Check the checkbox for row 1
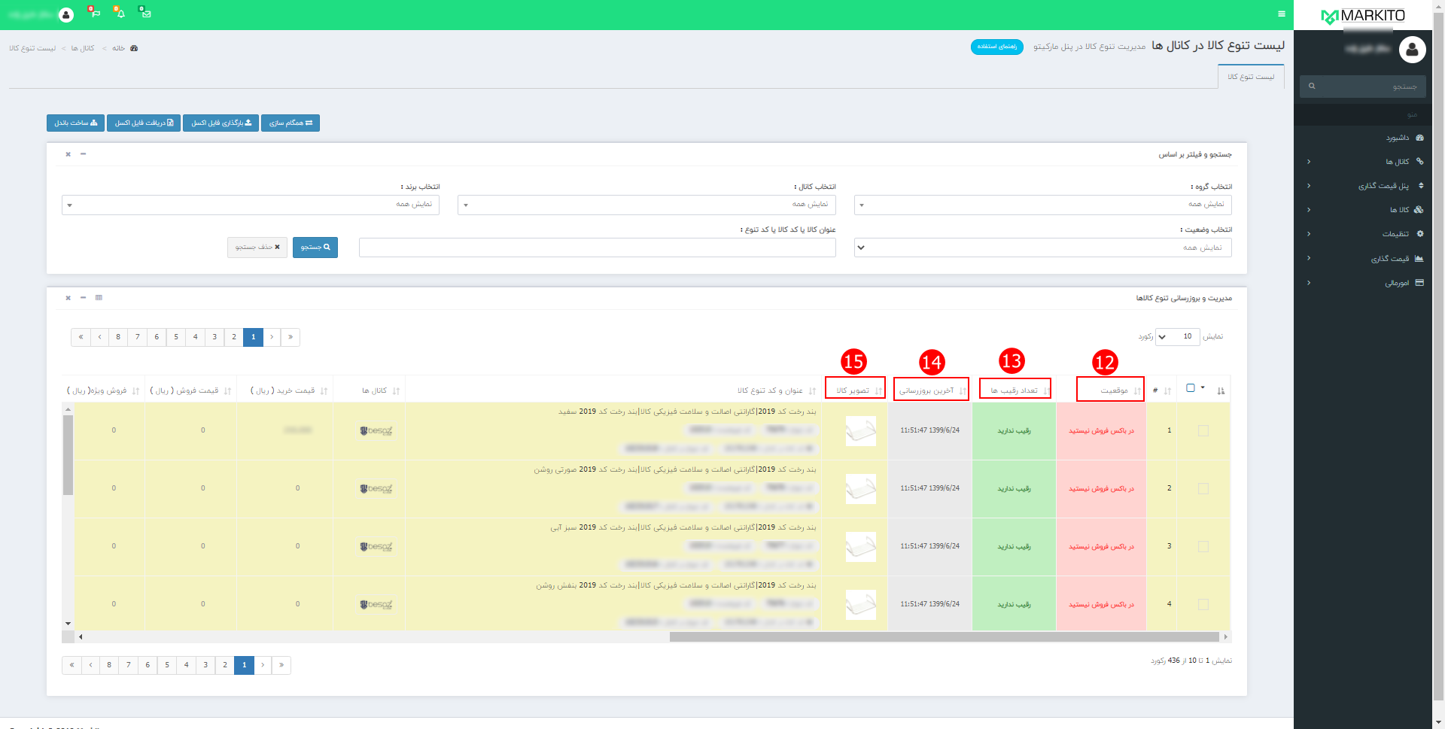This screenshot has width=1445, height=729. 1203,431
